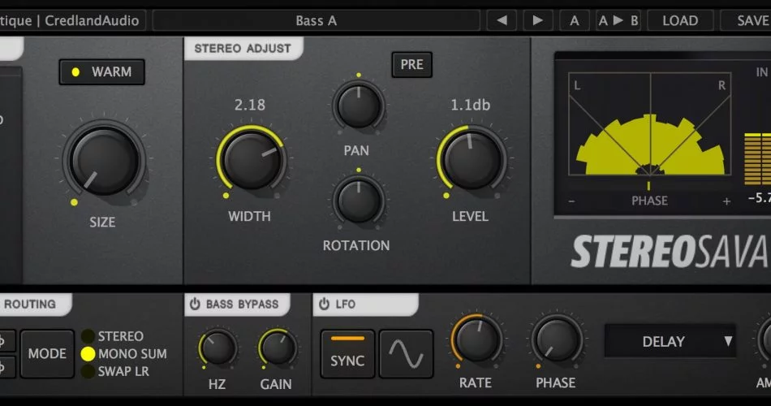This screenshot has width=771, height=406.
Task: Toggle the PRE button in Stereo Adjust
Action: click(411, 64)
